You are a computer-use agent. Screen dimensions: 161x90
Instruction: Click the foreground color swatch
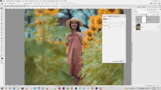tap(1, 58)
